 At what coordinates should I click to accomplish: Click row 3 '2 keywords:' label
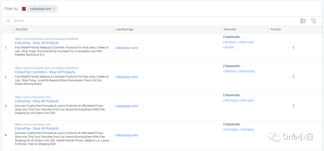(232, 95)
